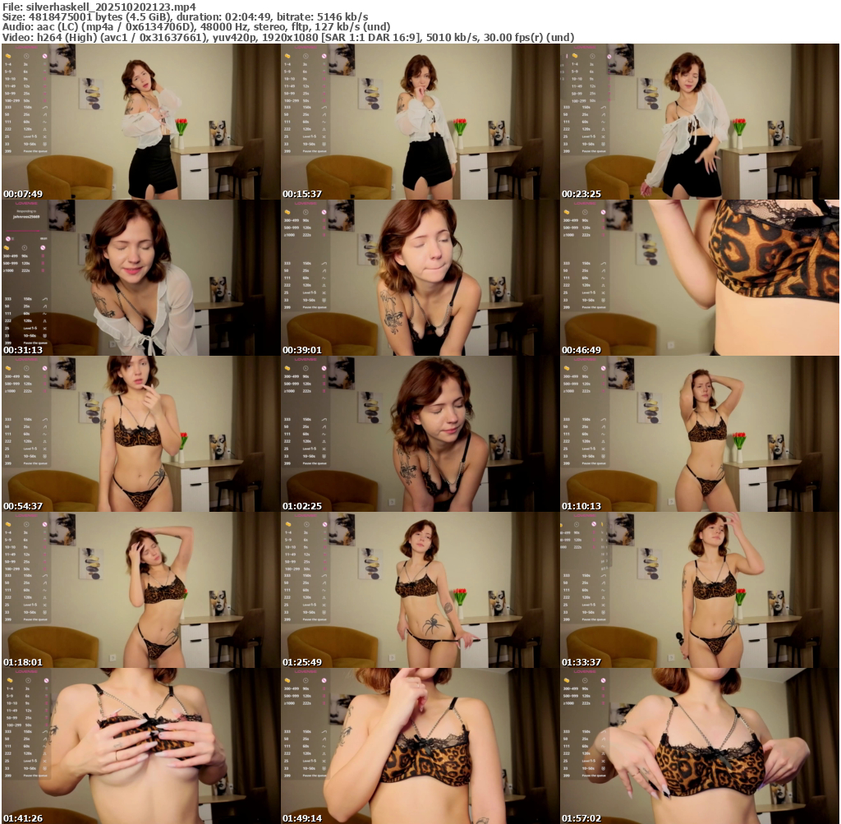Select the thumbnail at 00:39:01

point(420,278)
